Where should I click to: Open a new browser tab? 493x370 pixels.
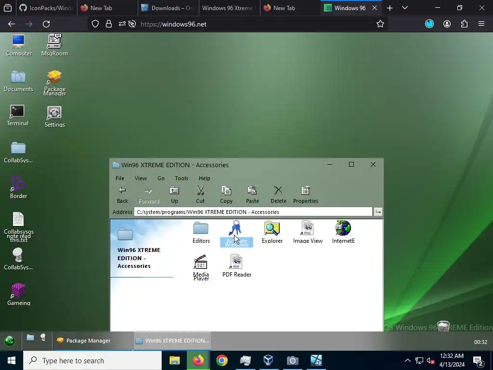(389, 8)
